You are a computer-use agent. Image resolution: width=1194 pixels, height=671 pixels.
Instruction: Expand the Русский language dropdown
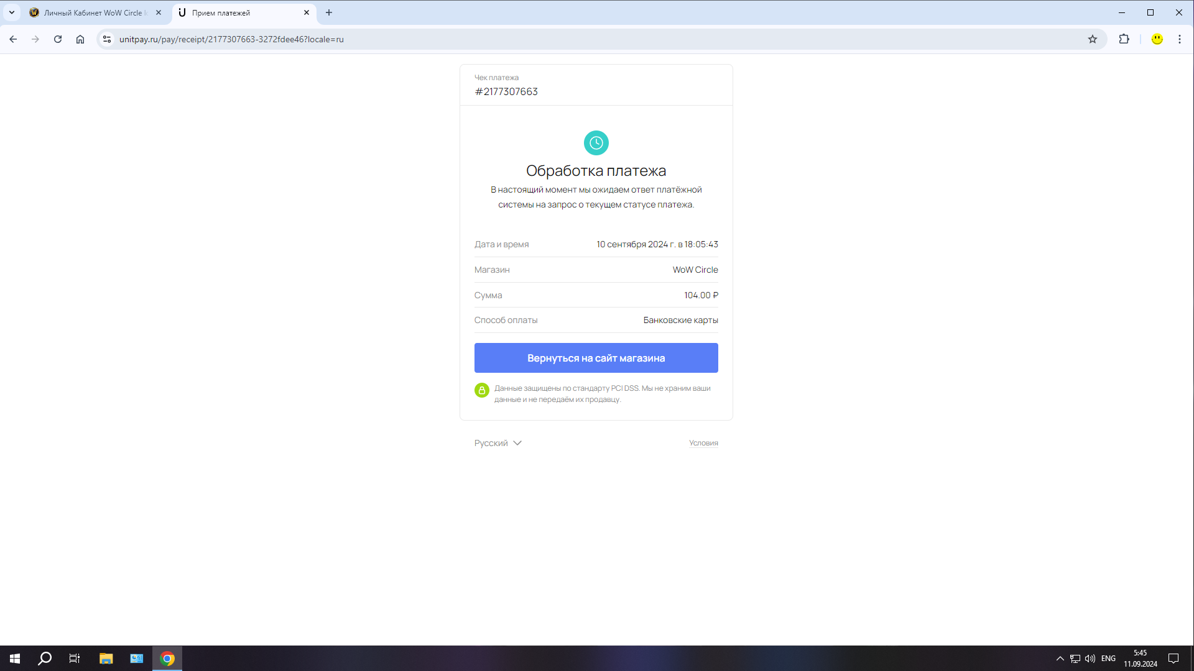click(497, 443)
